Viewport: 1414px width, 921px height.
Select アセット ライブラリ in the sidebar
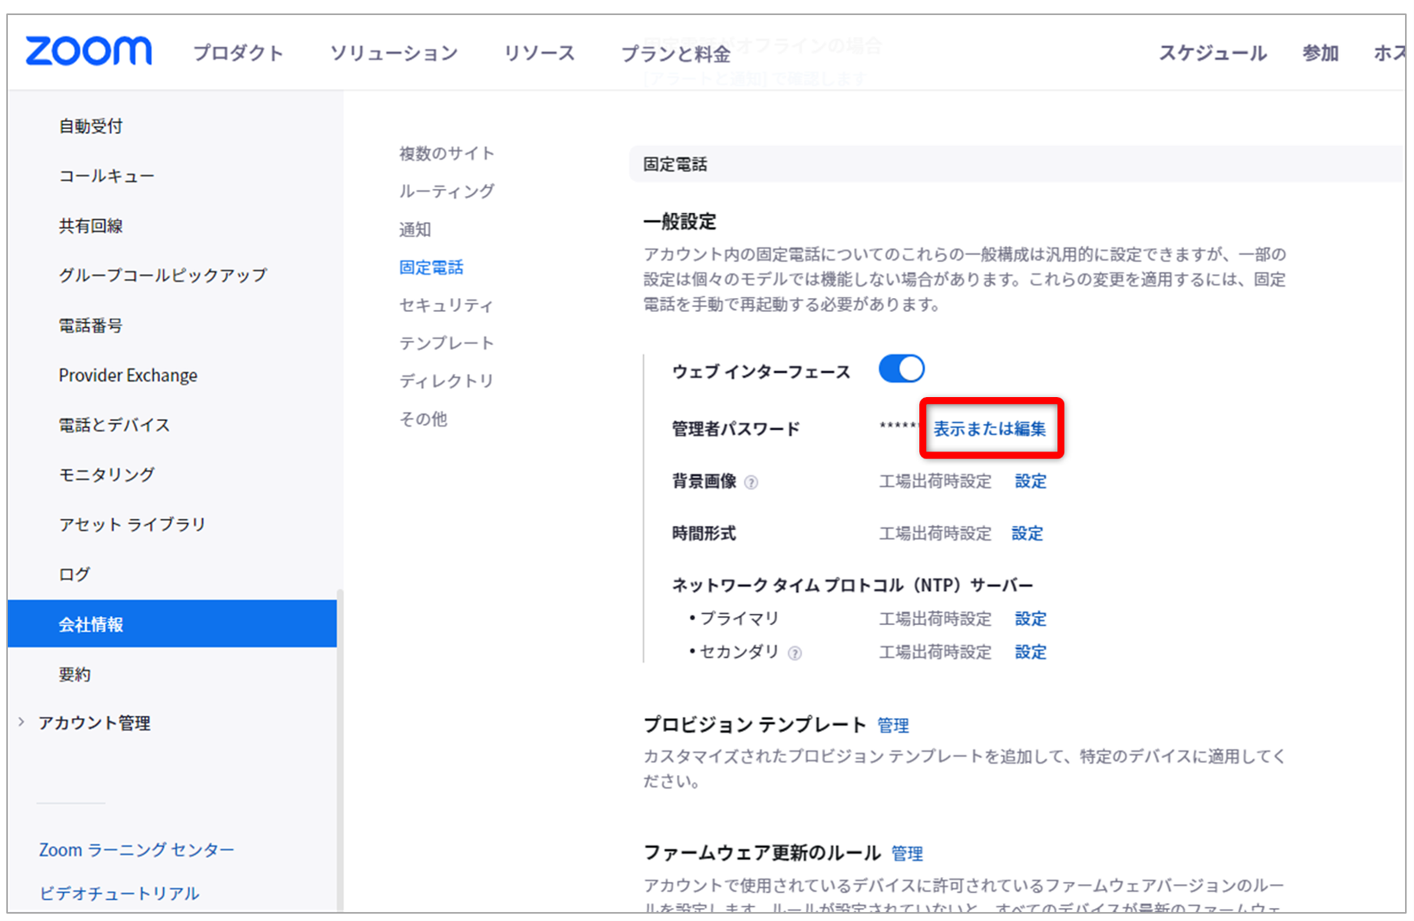pos(132,525)
